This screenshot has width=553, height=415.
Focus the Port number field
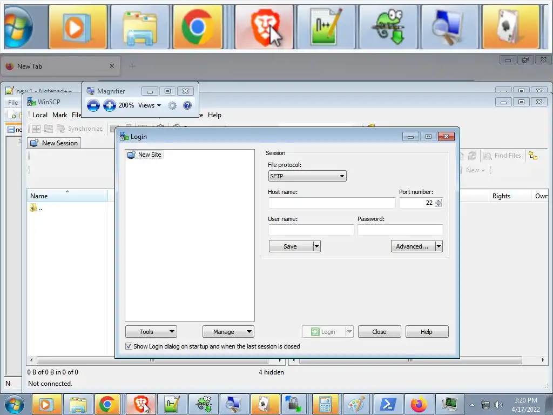pyautogui.click(x=416, y=203)
